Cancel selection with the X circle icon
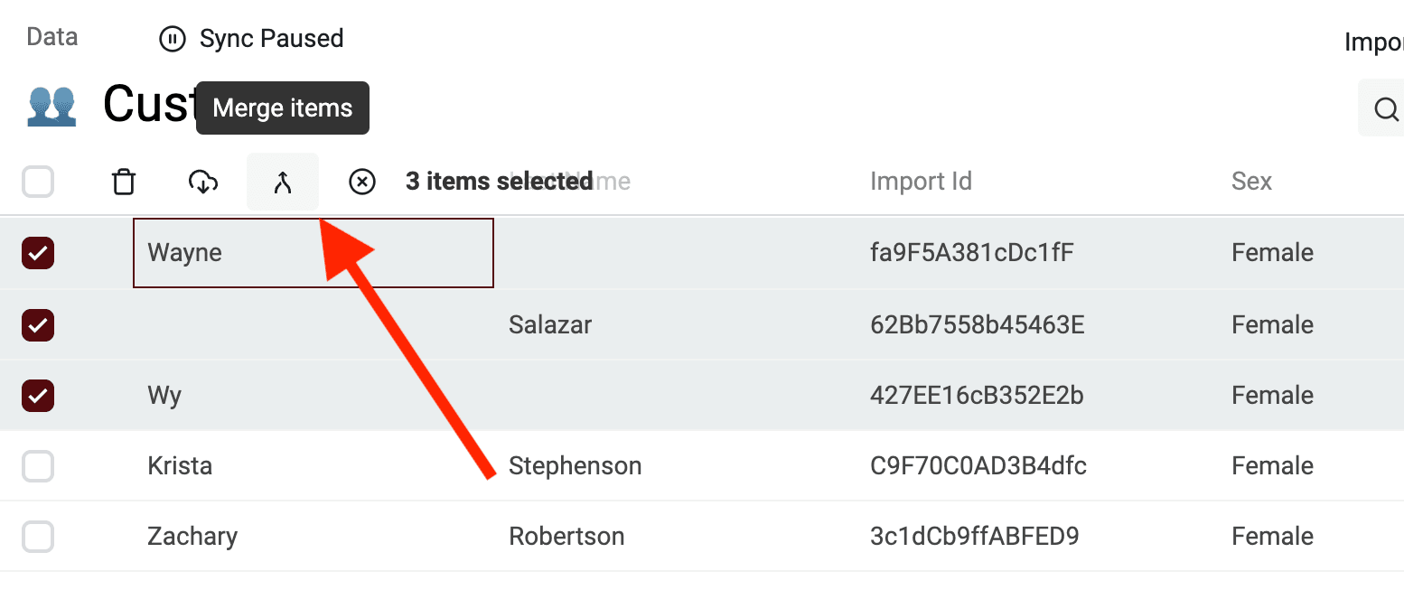Image resolution: width=1404 pixels, height=590 pixels. click(362, 182)
